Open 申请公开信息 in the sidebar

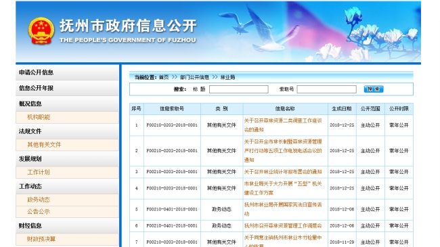pos(67,72)
